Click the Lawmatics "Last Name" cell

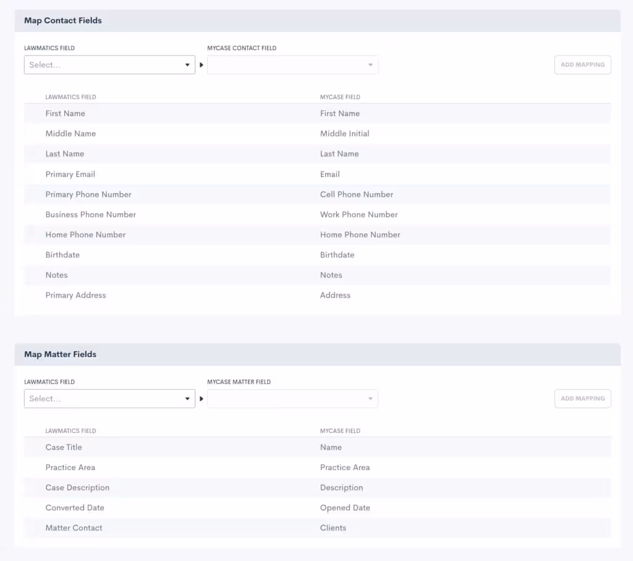65,154
